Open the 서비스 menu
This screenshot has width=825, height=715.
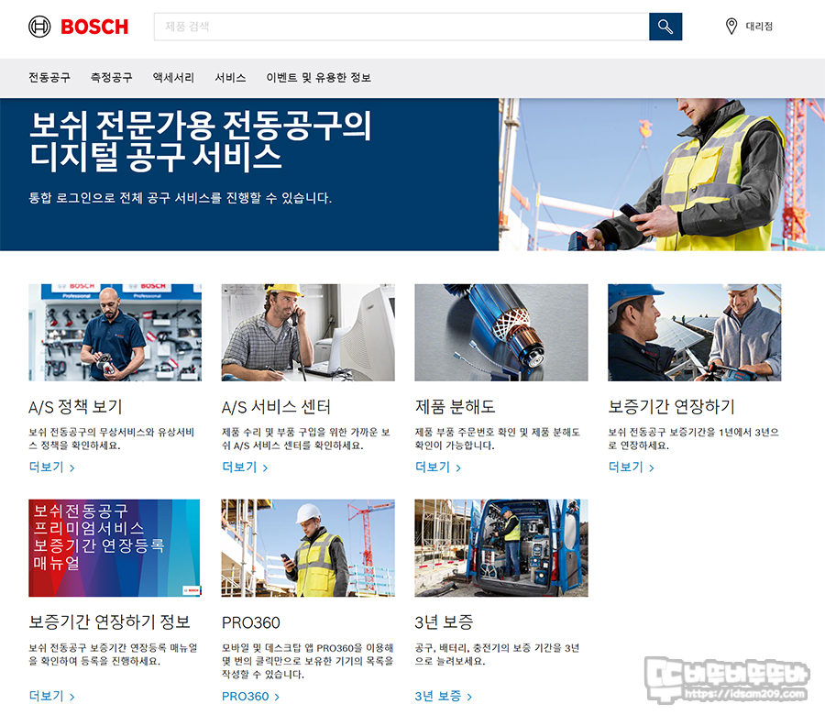[x=230, y=78]
